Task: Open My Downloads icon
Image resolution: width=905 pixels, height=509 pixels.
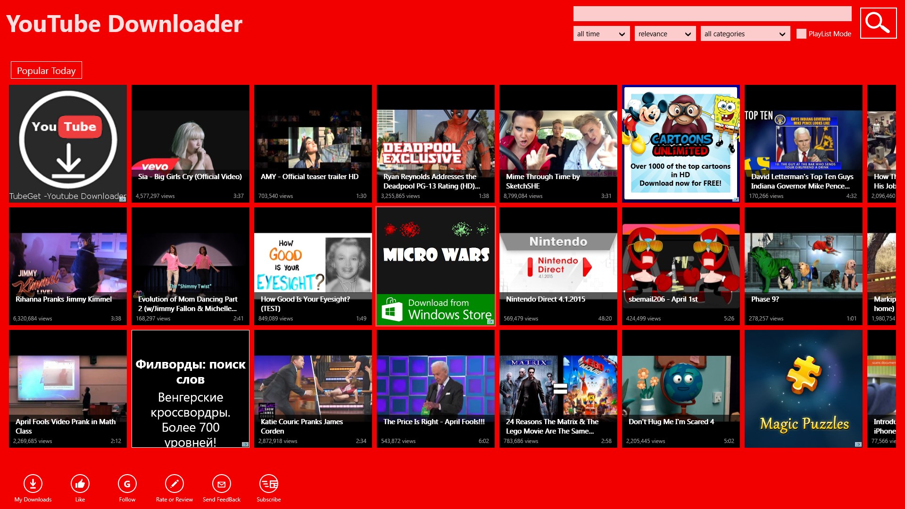Action: point(33,484)
